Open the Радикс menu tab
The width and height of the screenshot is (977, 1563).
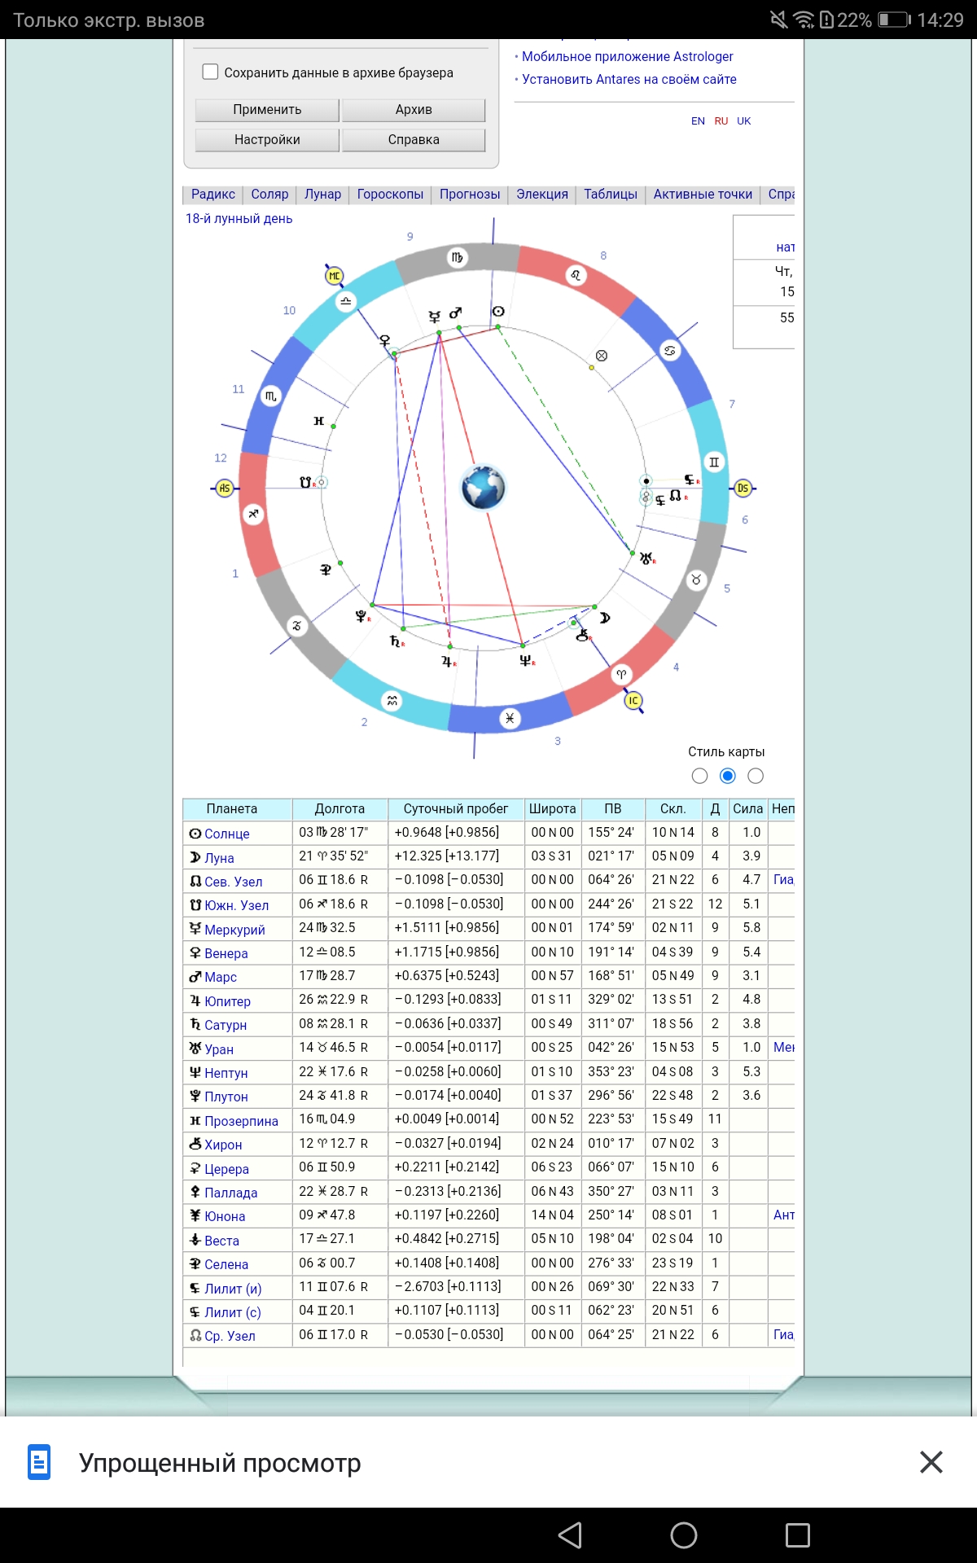point(212,195)
